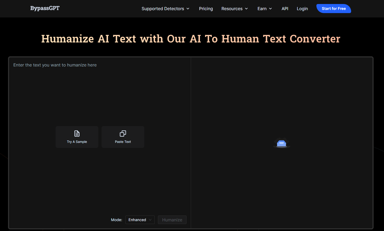Click the BypassGPT logo
The height and width of the screenshot is (231, 384).
[45, 8]
